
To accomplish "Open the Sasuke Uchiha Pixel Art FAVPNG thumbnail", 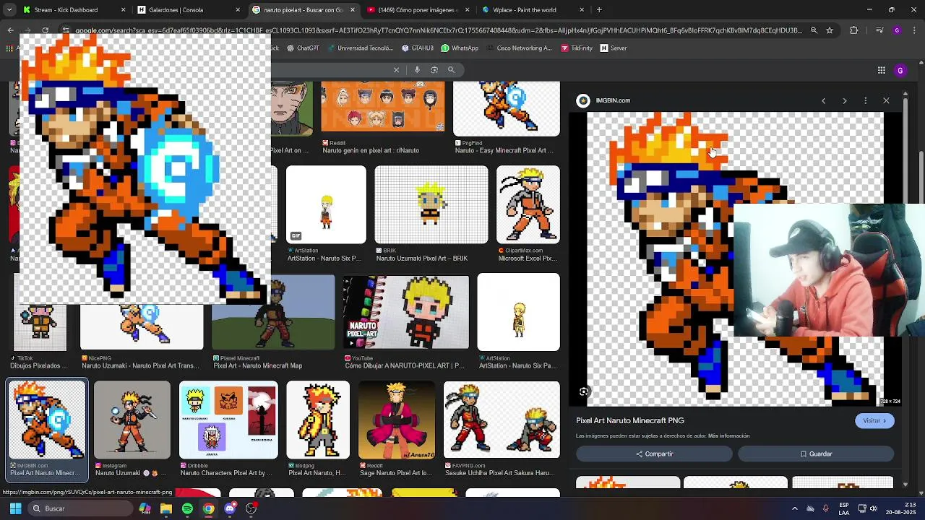I will (x=502, y=420).
